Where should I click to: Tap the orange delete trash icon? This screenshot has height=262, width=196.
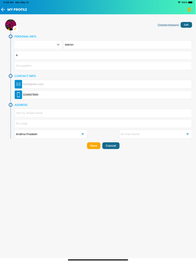(x=189, y=10)
